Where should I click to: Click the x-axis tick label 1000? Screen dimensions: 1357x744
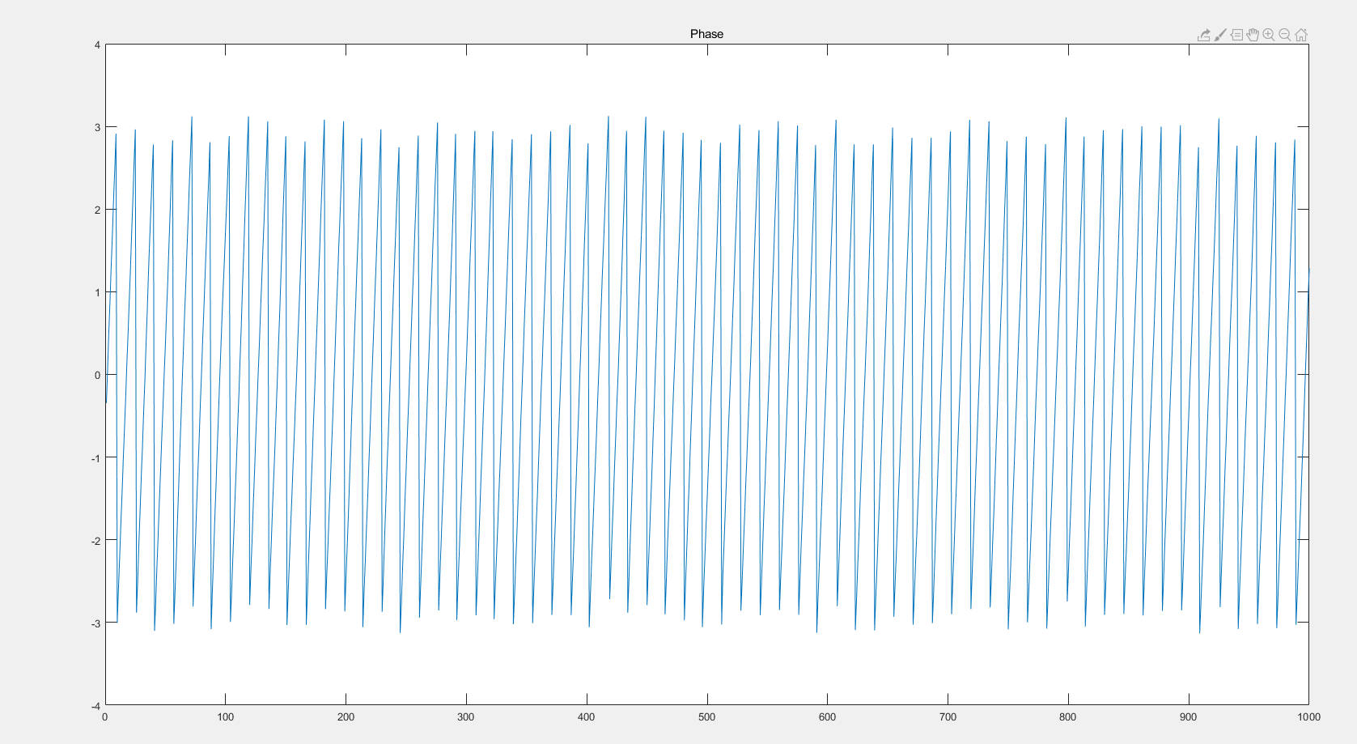[1308, 716]
